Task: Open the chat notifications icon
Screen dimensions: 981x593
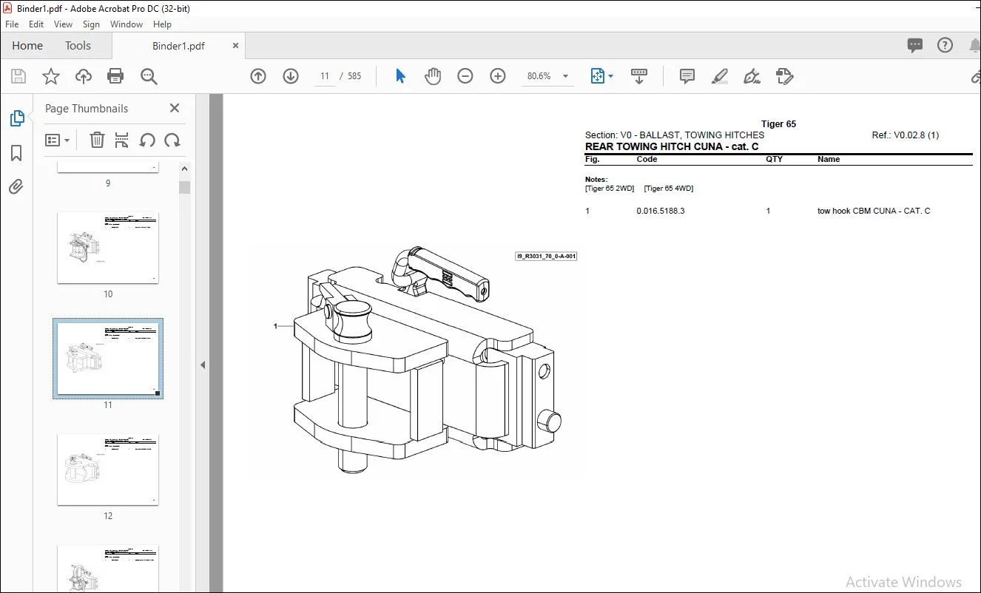Action: tap(915, 45)
